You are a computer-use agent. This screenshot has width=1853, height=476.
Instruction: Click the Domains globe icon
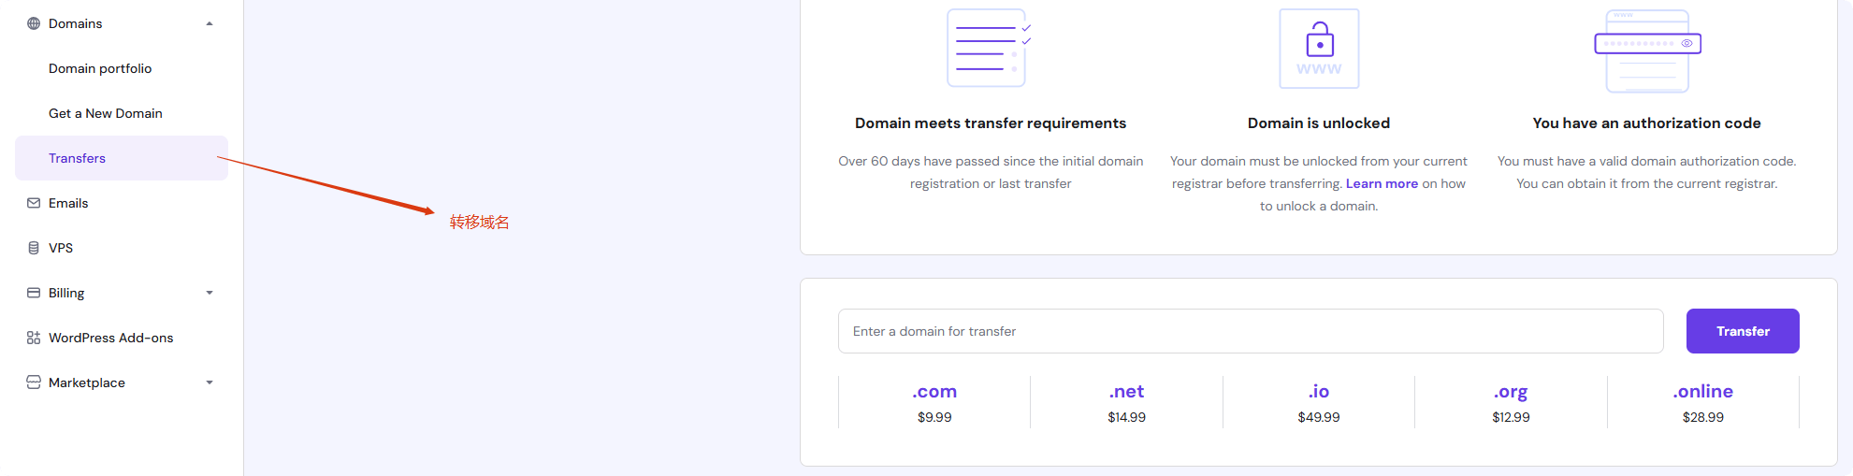[x=34, y=23]
